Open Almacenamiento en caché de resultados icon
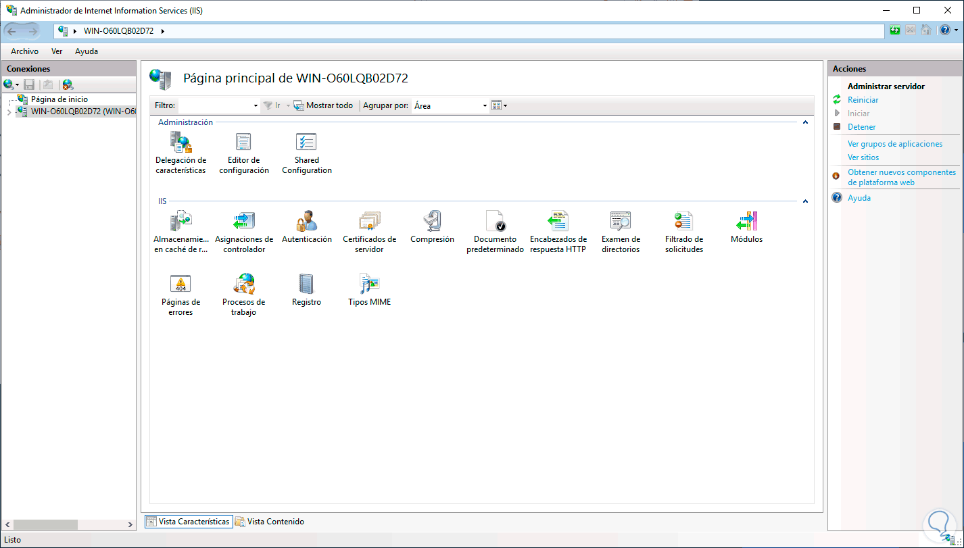 click(180, 232)
